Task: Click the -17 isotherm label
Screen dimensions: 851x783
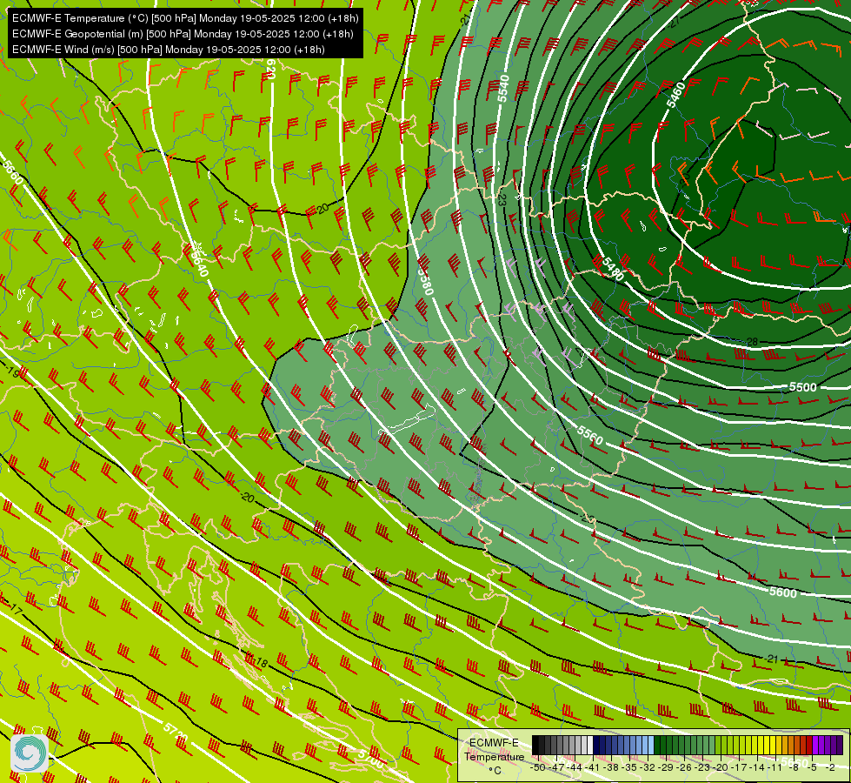Action: pos(15,611)
